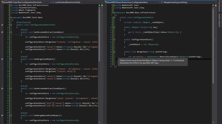Click the unit test marker beside CanMergeNestedJsonObject method
Screen dimensions: 222x124
[x=2, y=115]
